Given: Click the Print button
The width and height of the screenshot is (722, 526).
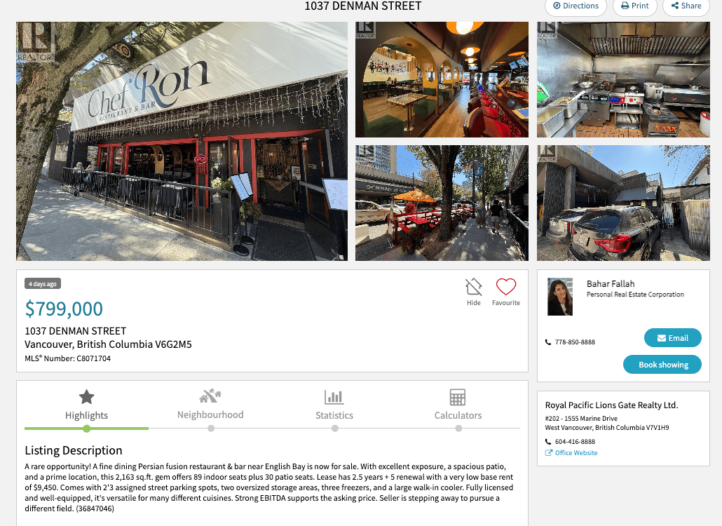Looking at the screenshot, I should [634, 6].
